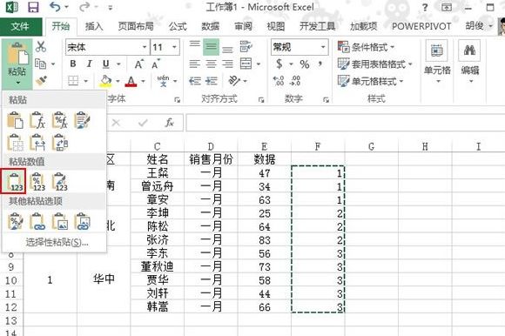Open 单元格样式 cell styles menu
Image resolution: width=505 pixels, height=336 pixels.
[370, 81]
